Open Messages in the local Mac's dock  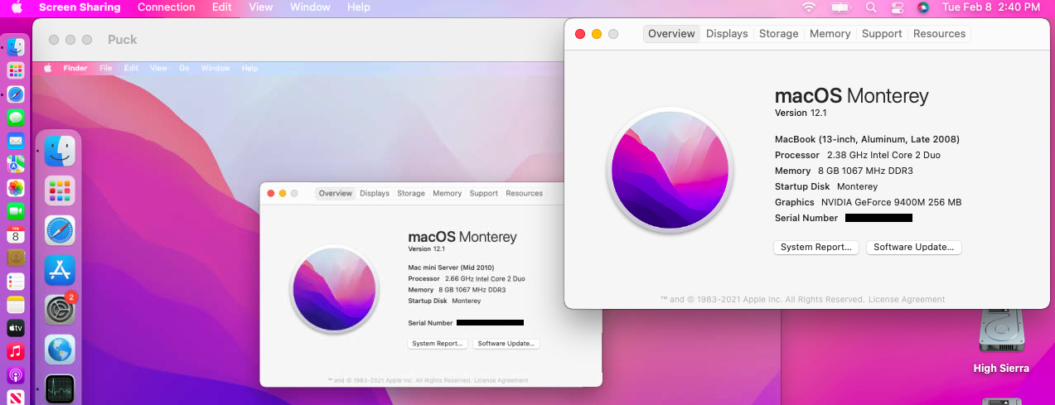click(x=15, y=118)
